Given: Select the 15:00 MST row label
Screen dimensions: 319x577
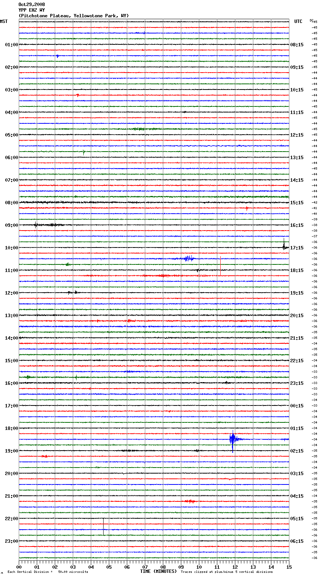Looking at the screenshot, I should tap(12, 361).
